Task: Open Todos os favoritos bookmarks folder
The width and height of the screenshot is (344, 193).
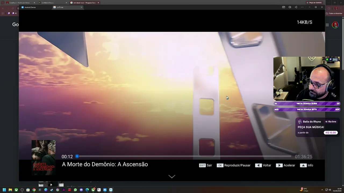Action: click(x=334, y=13)
